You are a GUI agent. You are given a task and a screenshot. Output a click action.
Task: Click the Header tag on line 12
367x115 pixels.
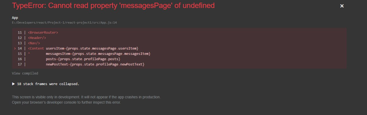point(37,38)
